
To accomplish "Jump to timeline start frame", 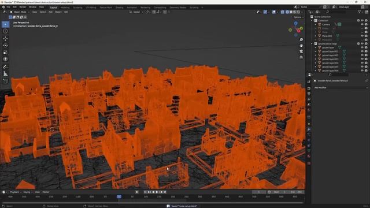I will click(145, 192).
